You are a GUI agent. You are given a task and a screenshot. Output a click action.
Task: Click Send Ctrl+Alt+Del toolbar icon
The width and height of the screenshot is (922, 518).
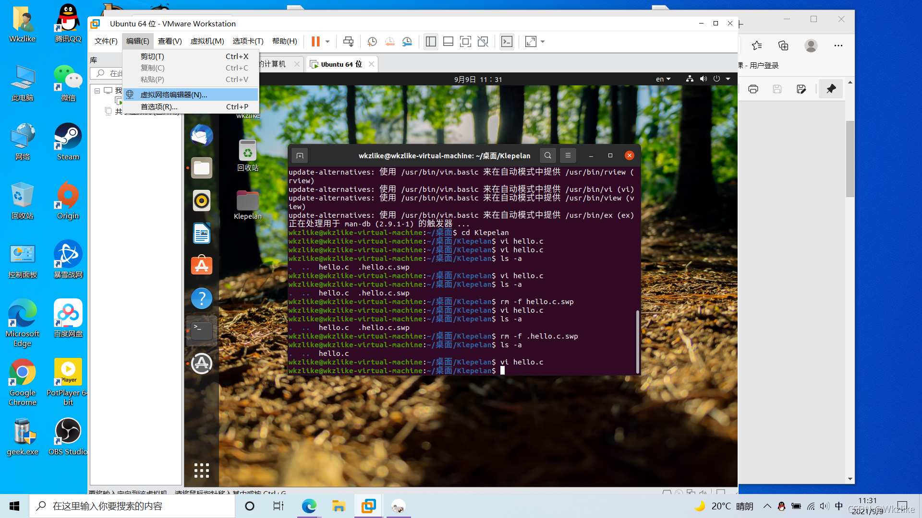[x=348, y=42]
